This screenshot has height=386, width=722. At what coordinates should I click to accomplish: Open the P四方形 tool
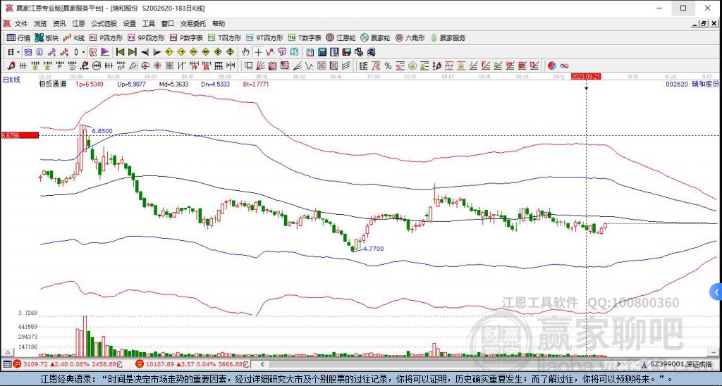click(x=106, y=38)
